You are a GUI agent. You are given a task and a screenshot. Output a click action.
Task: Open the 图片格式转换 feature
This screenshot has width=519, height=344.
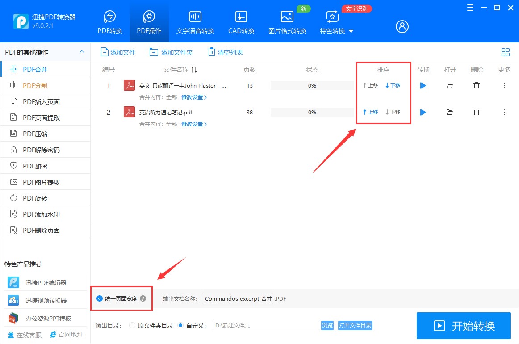[287, 21]
